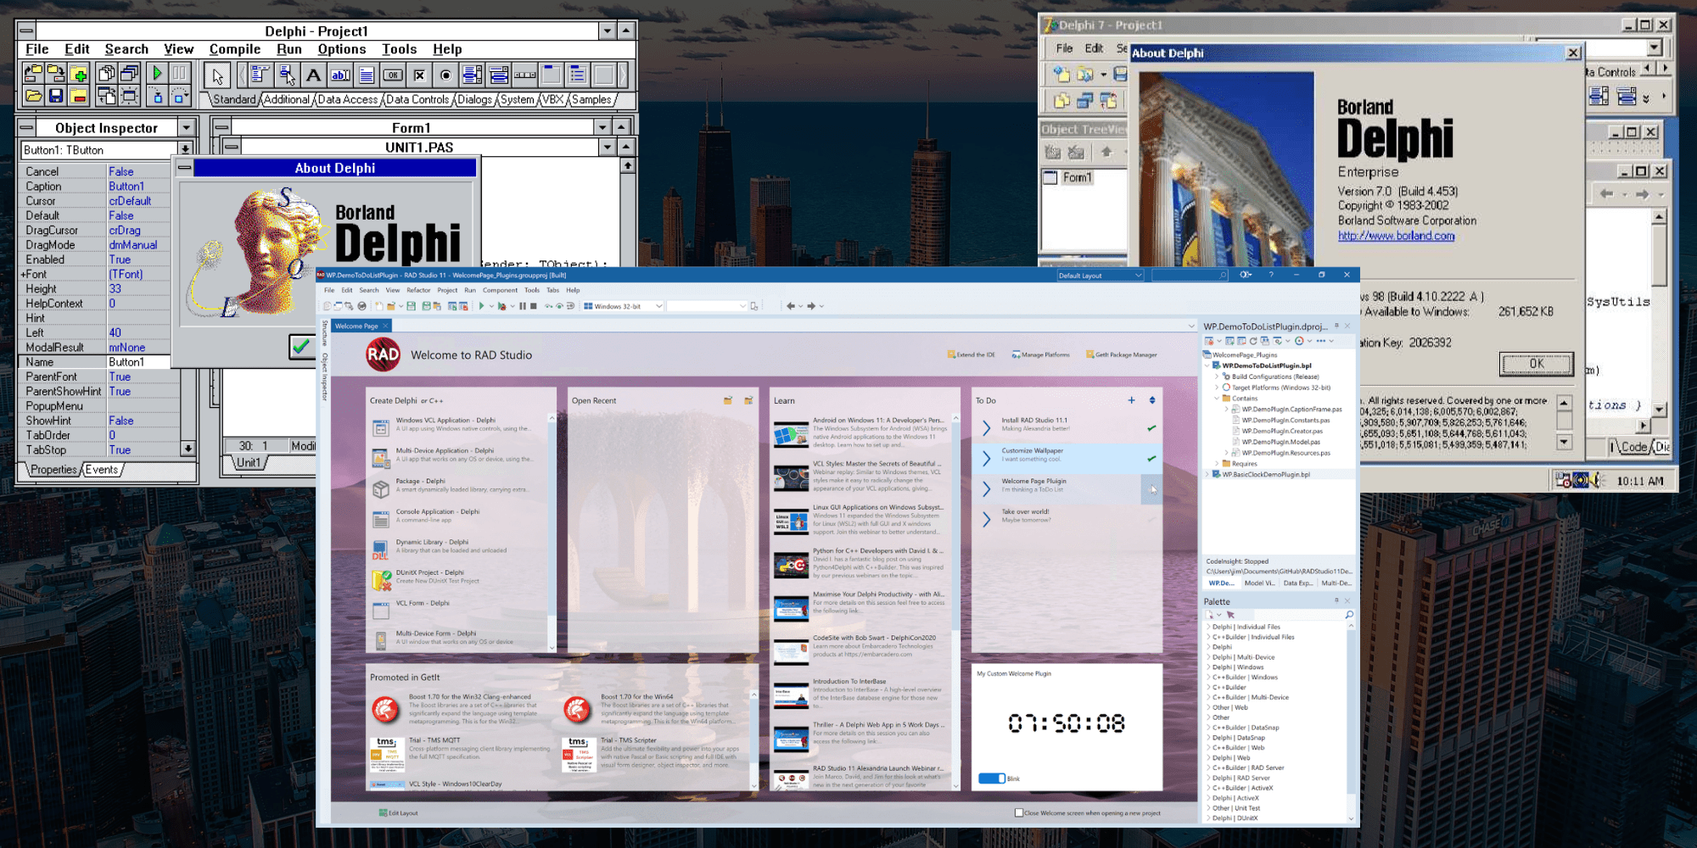Viewport: 1697px width, 848px height.
Task: Switch to the Events tab in Object Inspector
Action: 102,470
